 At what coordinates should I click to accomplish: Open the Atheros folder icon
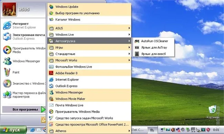[x=51, y=131]
